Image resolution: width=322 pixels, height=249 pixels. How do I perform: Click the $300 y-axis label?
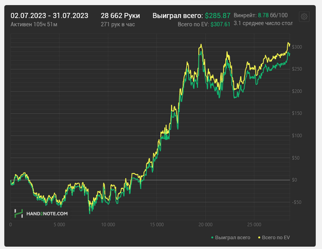(297, 47)
